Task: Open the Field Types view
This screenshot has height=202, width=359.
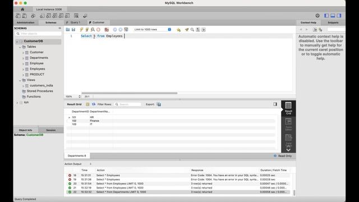Action: (x=288, y=140)
